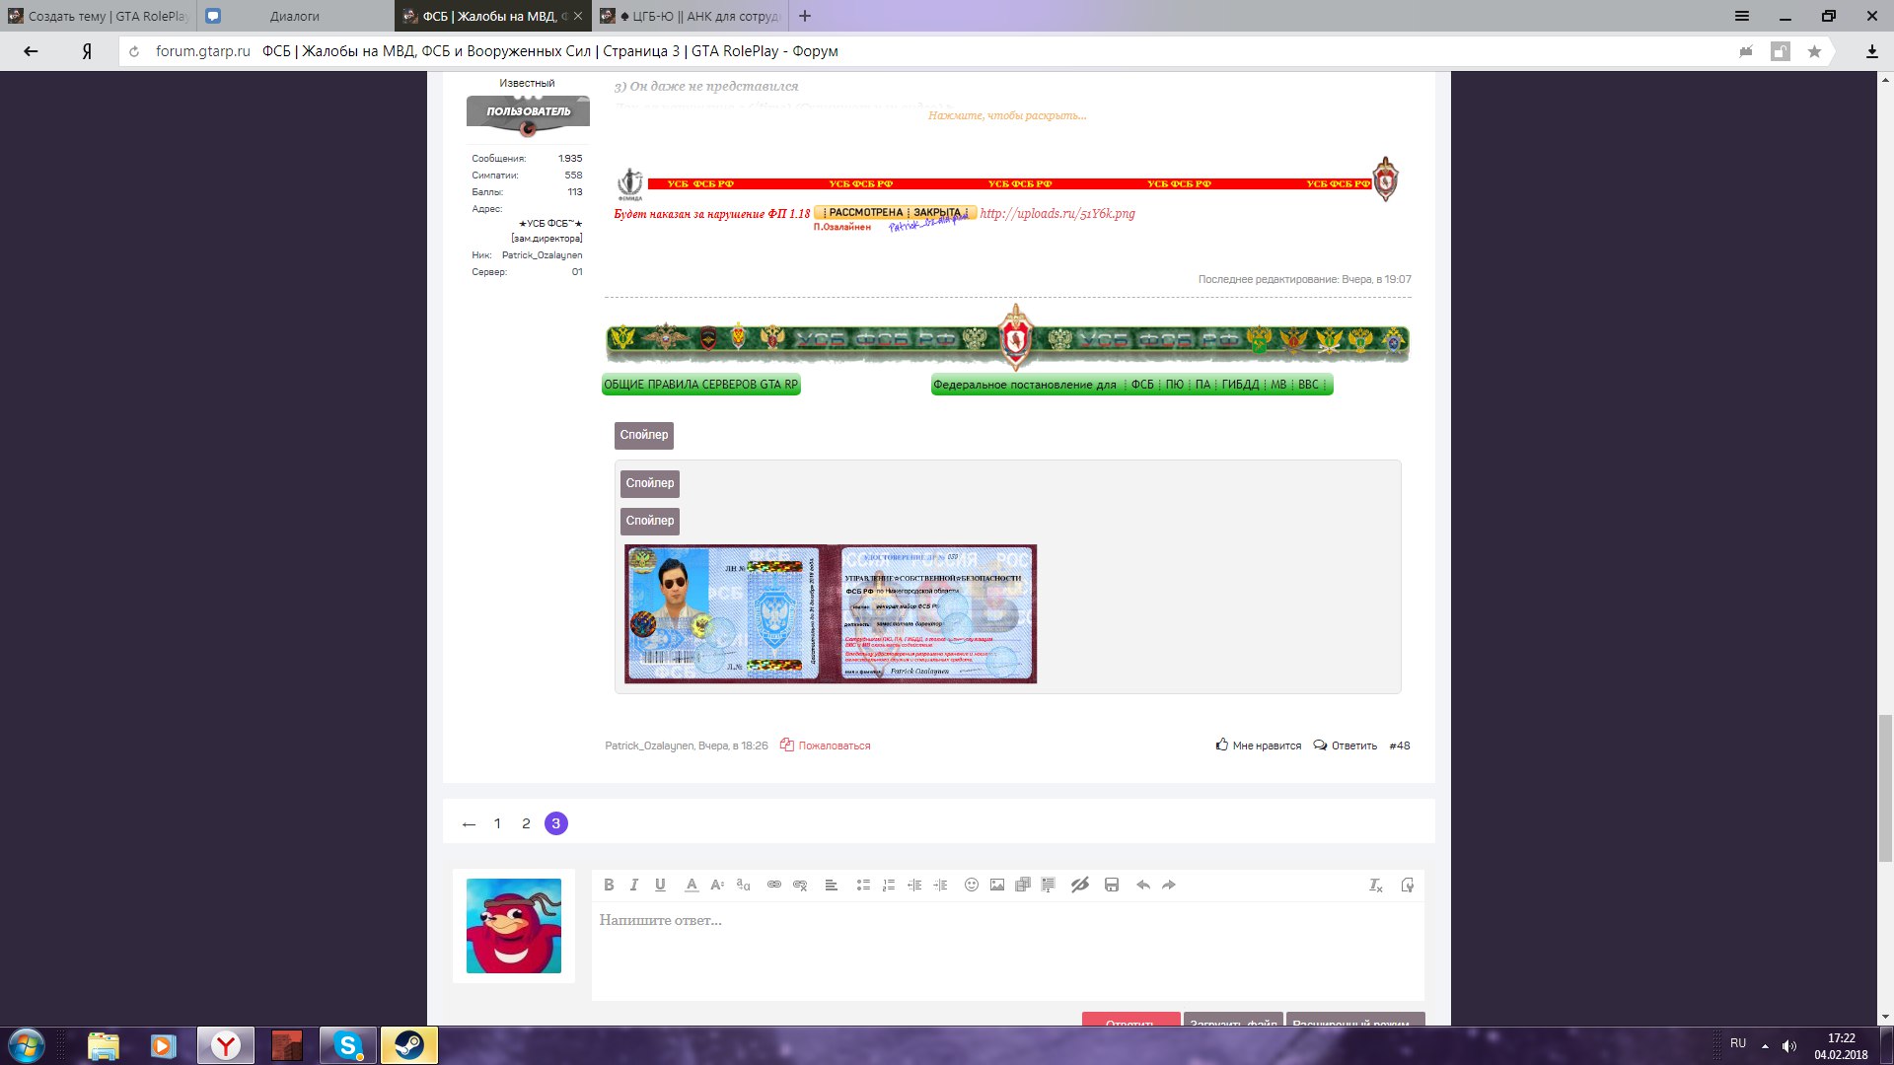The image size is (1894, 1065).
Task: Click the save draft floppy icon
Action: pos(1112,885)
